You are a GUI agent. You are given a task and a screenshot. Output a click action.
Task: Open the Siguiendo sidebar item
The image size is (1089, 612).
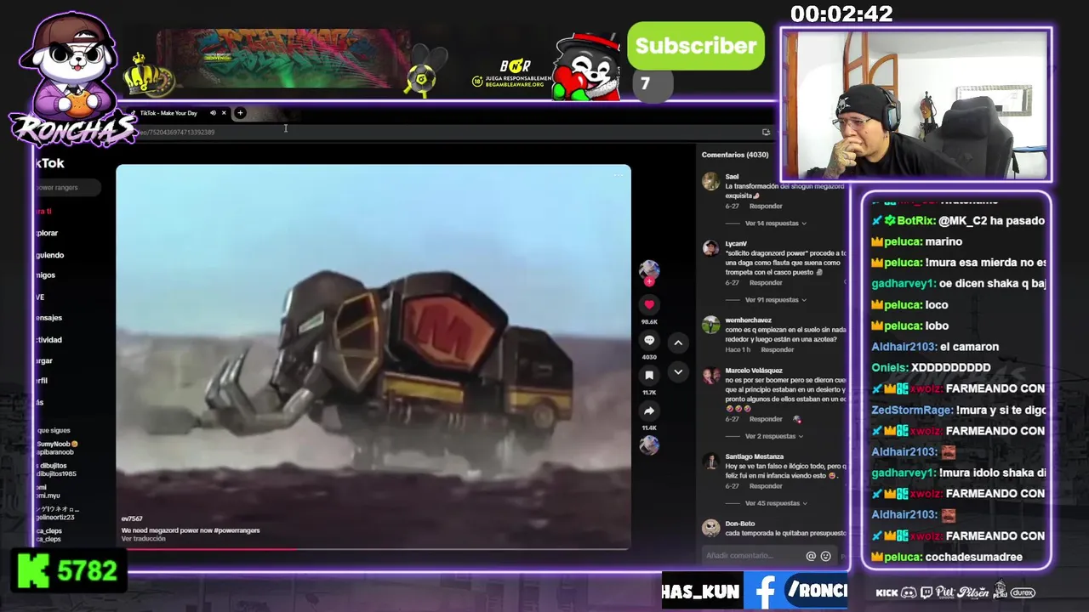click(x=49, y=255)
